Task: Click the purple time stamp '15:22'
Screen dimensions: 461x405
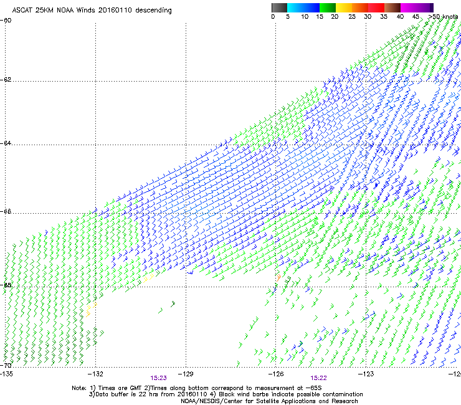Action: pos(319,378)
